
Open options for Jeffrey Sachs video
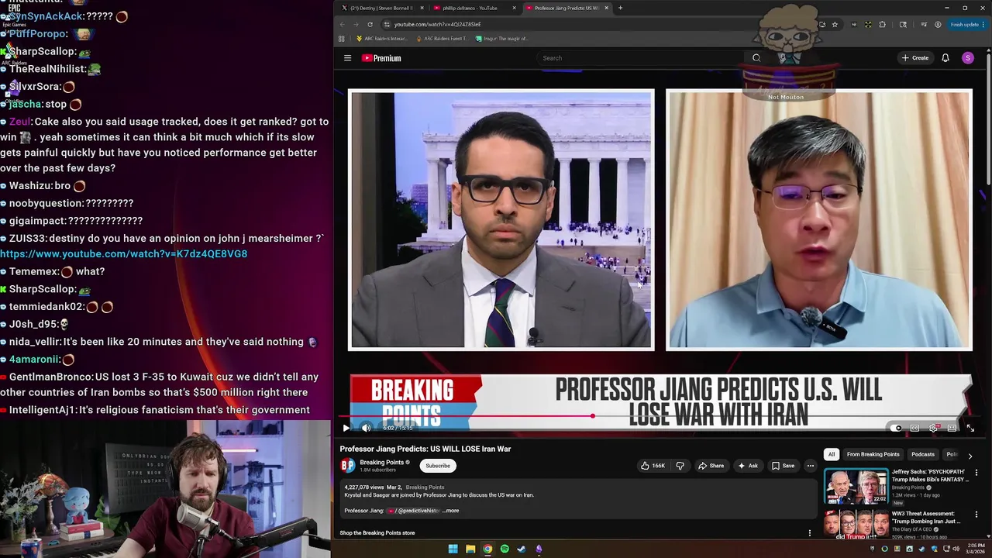[x=976, y=473]
